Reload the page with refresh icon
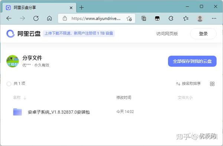223x146 pixels. tap(36, 18)
